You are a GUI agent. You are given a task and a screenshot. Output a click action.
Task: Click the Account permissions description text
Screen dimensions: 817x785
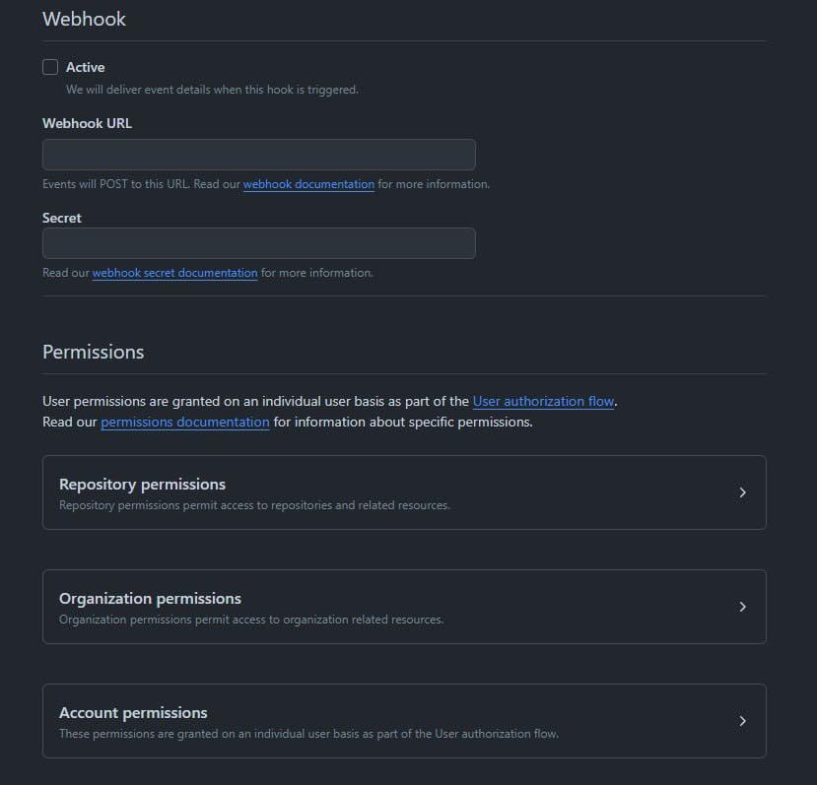coord(308,734)
